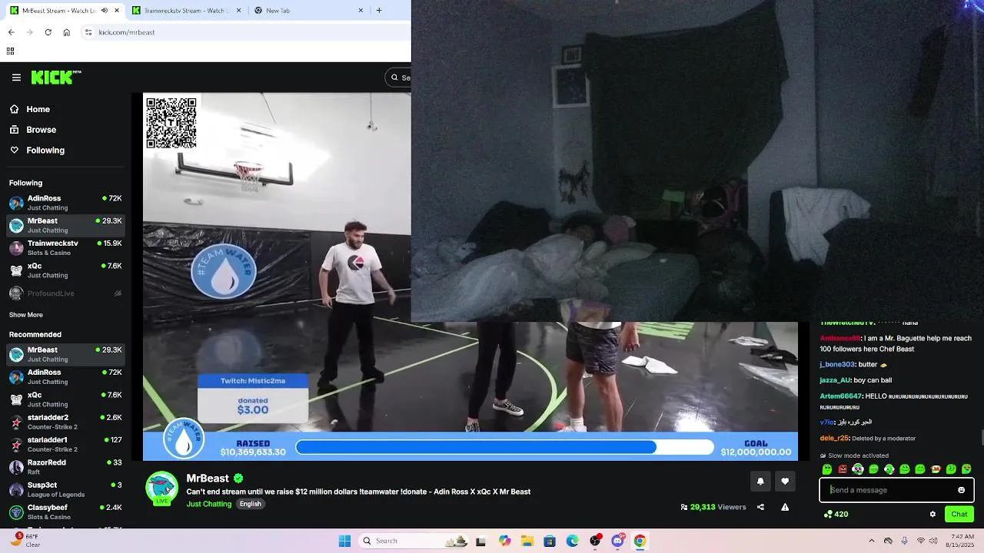Screen dimensions: 984x553
Task: Open the Just Chatting category link
Action: [x=208, y=504]
